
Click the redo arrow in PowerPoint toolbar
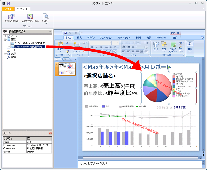pyautogui.click(x=76, y=33)
